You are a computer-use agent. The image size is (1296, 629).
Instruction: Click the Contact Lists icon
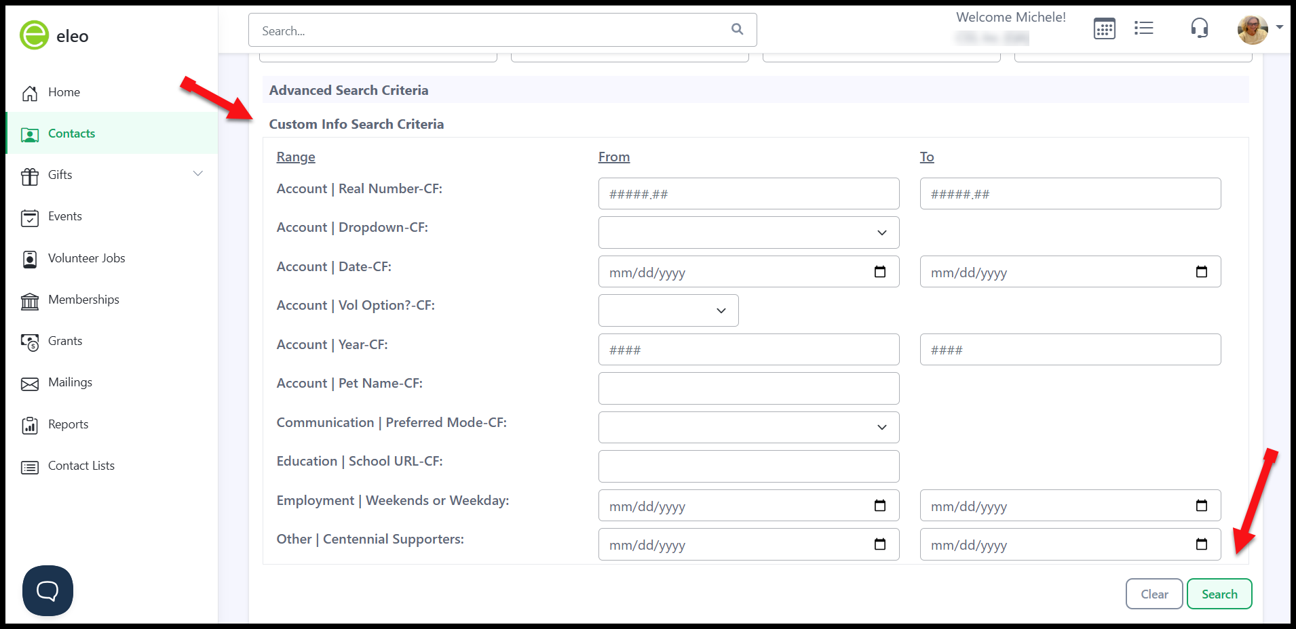[x=30, y=467]
